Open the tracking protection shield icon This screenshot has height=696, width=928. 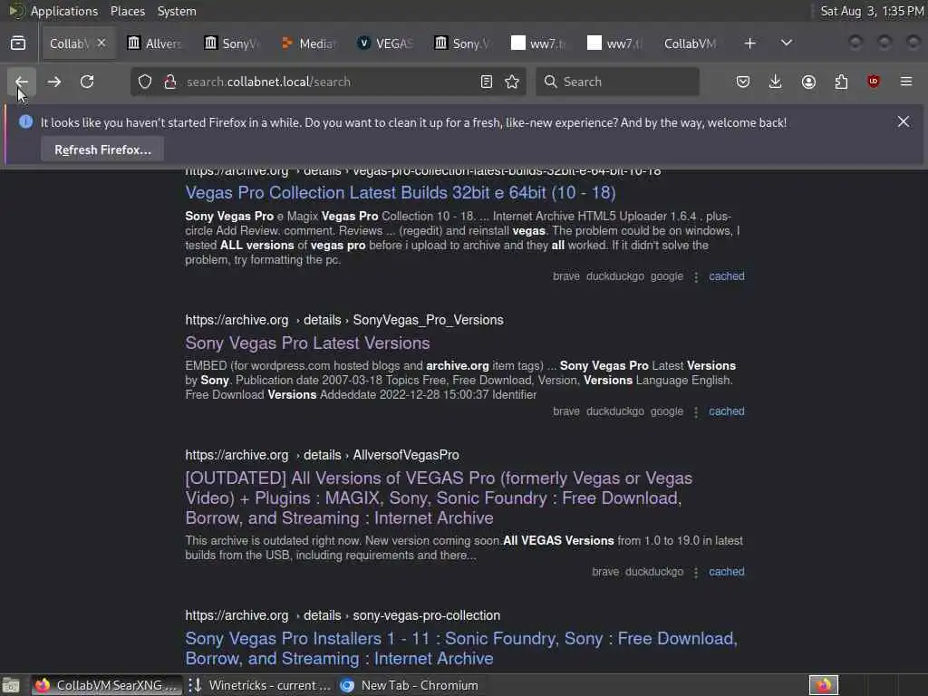(x=145, y=82)
